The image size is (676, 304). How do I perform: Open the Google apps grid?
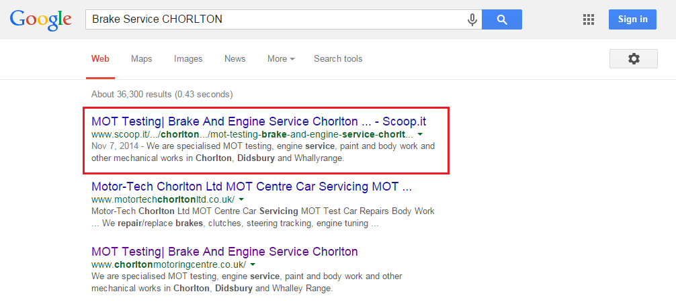pos(589,19)
